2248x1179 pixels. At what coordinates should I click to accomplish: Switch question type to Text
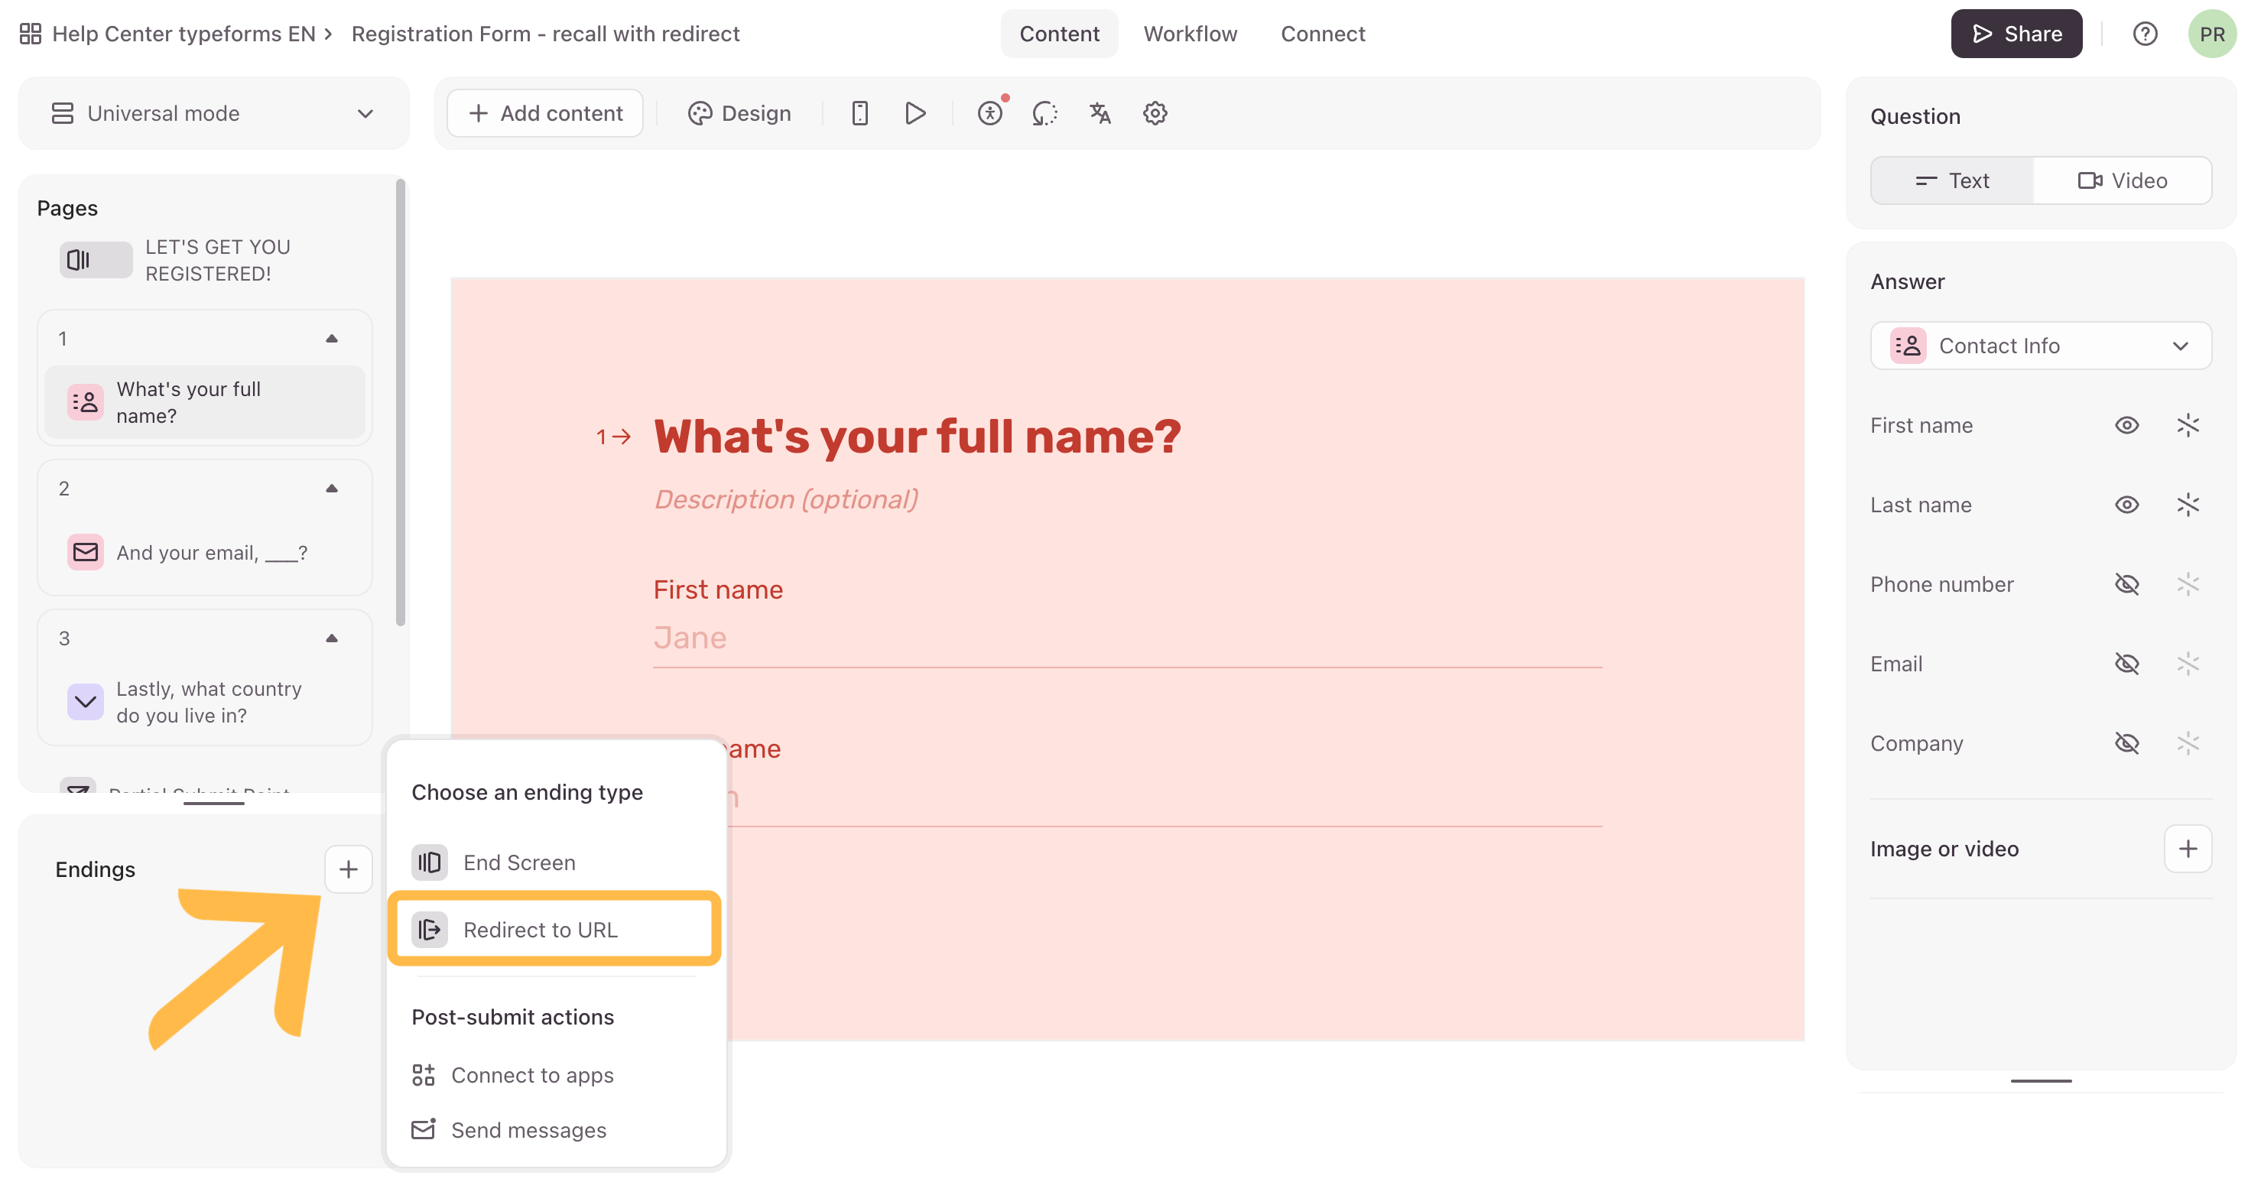point(1952,180)
